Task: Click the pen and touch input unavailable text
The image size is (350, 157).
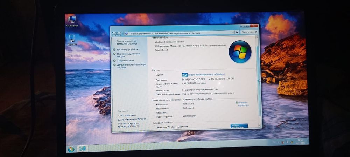Action: 208,93
